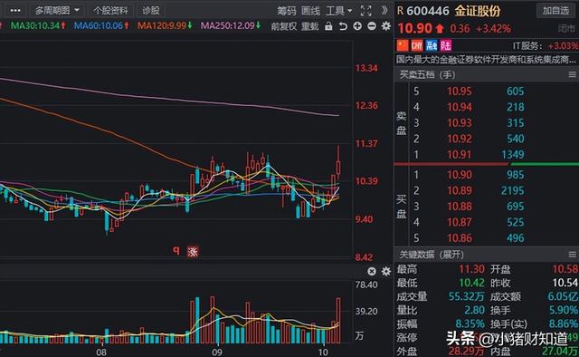This screenshot has height=357, width=579.
Task: Click the 加自选 button
Action: point(555,10)
